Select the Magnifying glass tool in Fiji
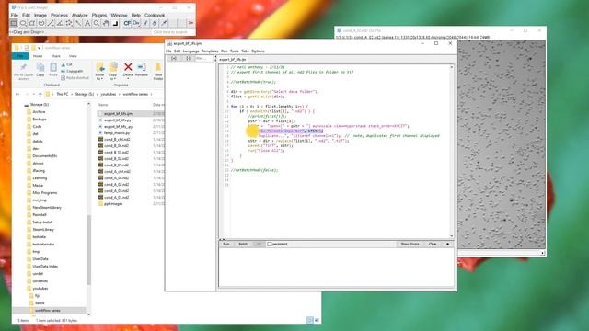The image size is (589, 331). (97, 23)
